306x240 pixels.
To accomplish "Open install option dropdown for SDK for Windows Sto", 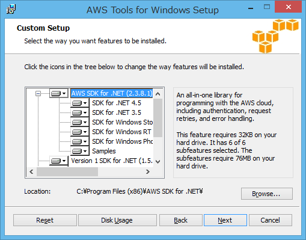I will click(x=79, y=122).
